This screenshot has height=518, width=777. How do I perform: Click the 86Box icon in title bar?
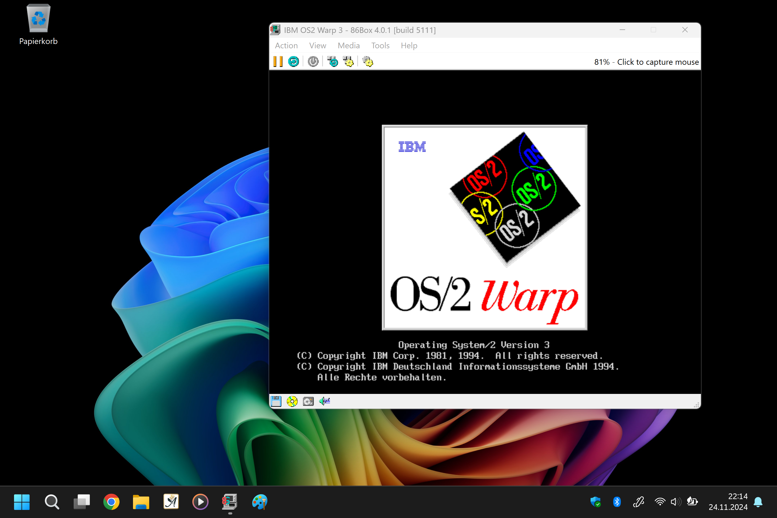coord(275,30)
